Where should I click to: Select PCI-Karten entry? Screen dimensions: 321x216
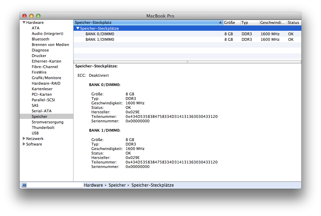[x=41, y=94]
